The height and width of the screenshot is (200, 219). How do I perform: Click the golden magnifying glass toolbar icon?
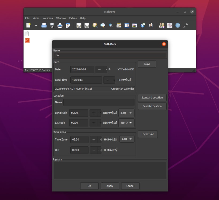[x=95, y=25]
